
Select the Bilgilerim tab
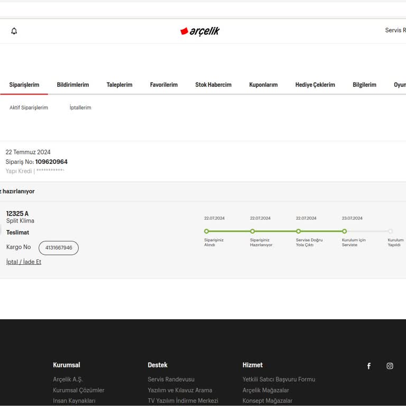coord(364,85)
